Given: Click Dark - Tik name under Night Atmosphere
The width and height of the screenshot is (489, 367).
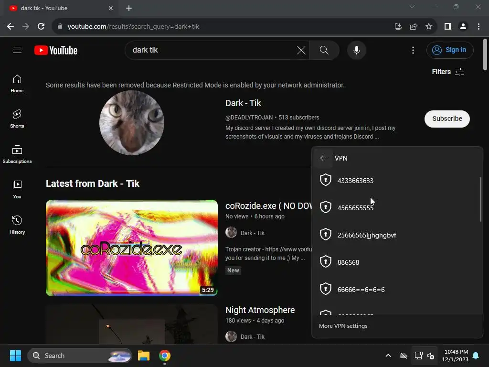Looking at the screenshot, I should (x=252, y=337).
